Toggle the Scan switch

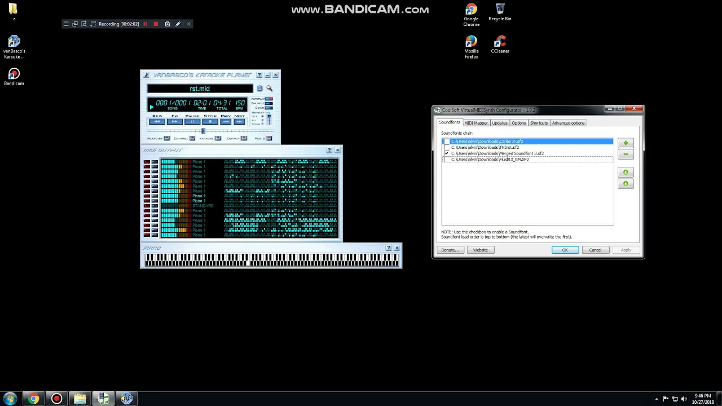tap(268, 108)
